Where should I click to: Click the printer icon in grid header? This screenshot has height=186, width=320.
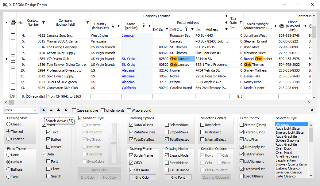[x=13, y=22]
